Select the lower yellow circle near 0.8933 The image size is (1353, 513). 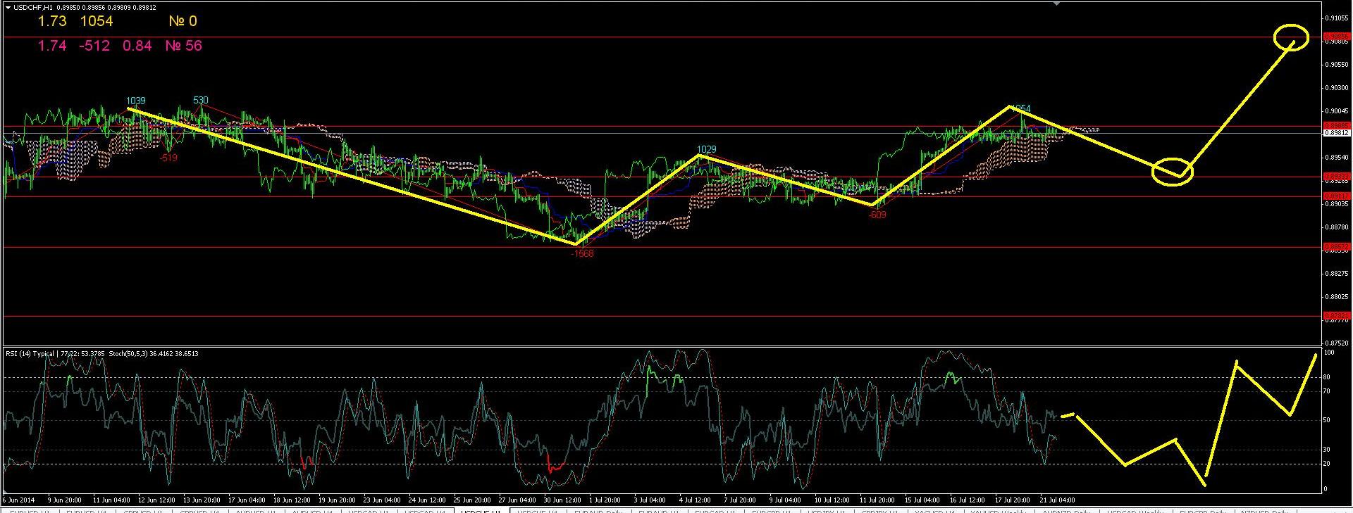1172,172
